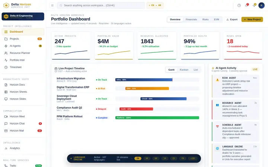Viewport: 268px width, 167px height.
Task: Click the Projects folder icon
Action: tap(6, 39)
